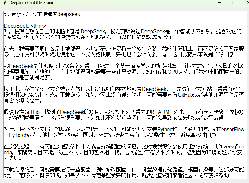
Task: Click the line starting "假设我在GitHub上找到了DeepSeek"
Action: tap(124, 112)
